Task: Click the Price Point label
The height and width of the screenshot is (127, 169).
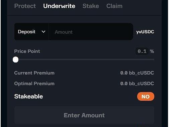Action: (27, 51)
